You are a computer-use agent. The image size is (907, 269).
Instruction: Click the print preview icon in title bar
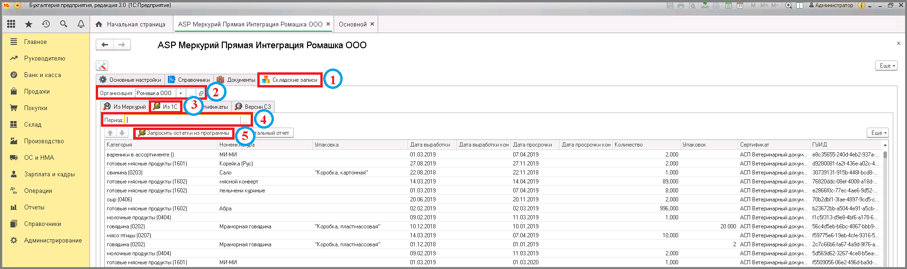[x=692, y=5]
